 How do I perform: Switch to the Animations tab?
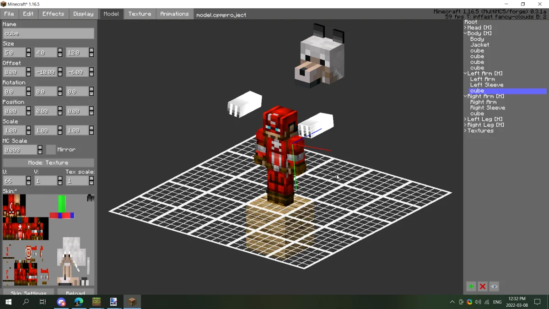[x=174, y=14]
